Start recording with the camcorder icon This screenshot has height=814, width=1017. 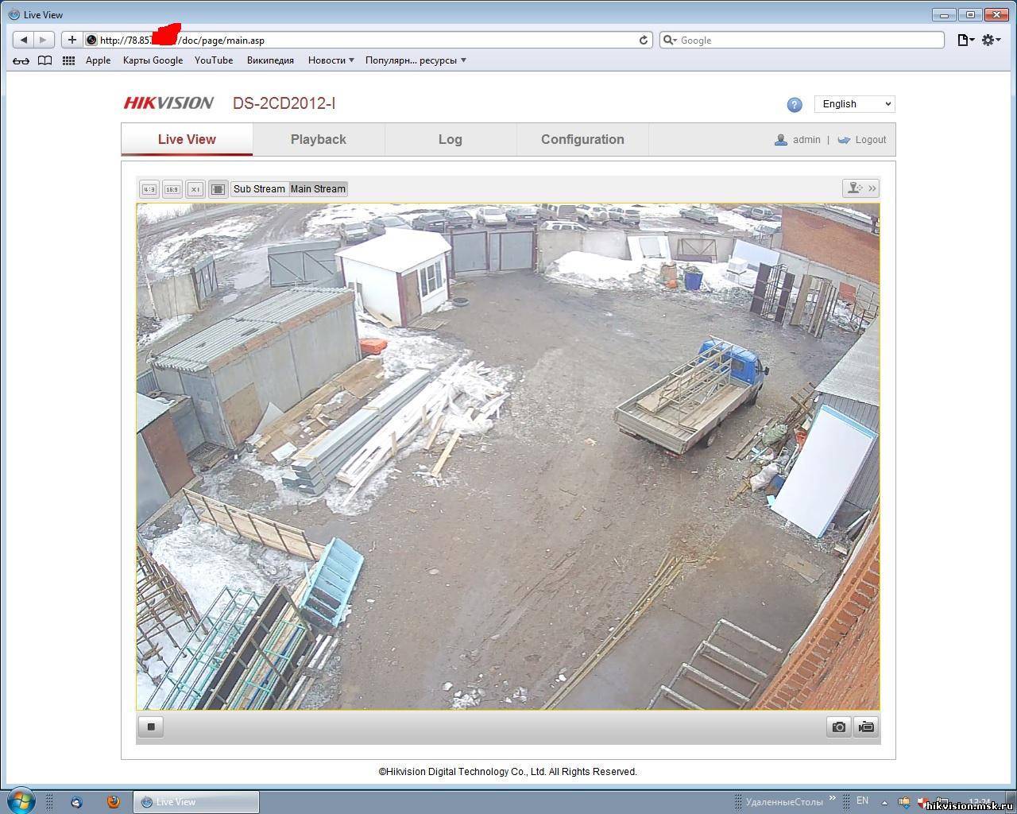866,727
